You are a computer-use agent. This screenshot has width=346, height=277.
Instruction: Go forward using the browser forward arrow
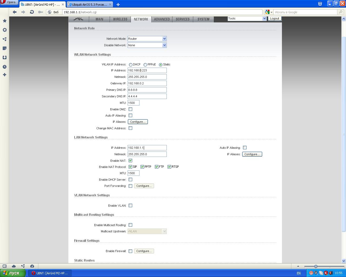(23, 12)
